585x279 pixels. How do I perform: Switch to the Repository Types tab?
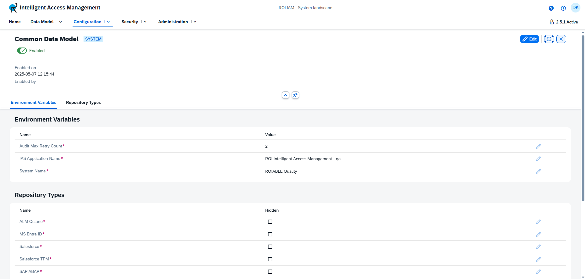pos(83,102)
